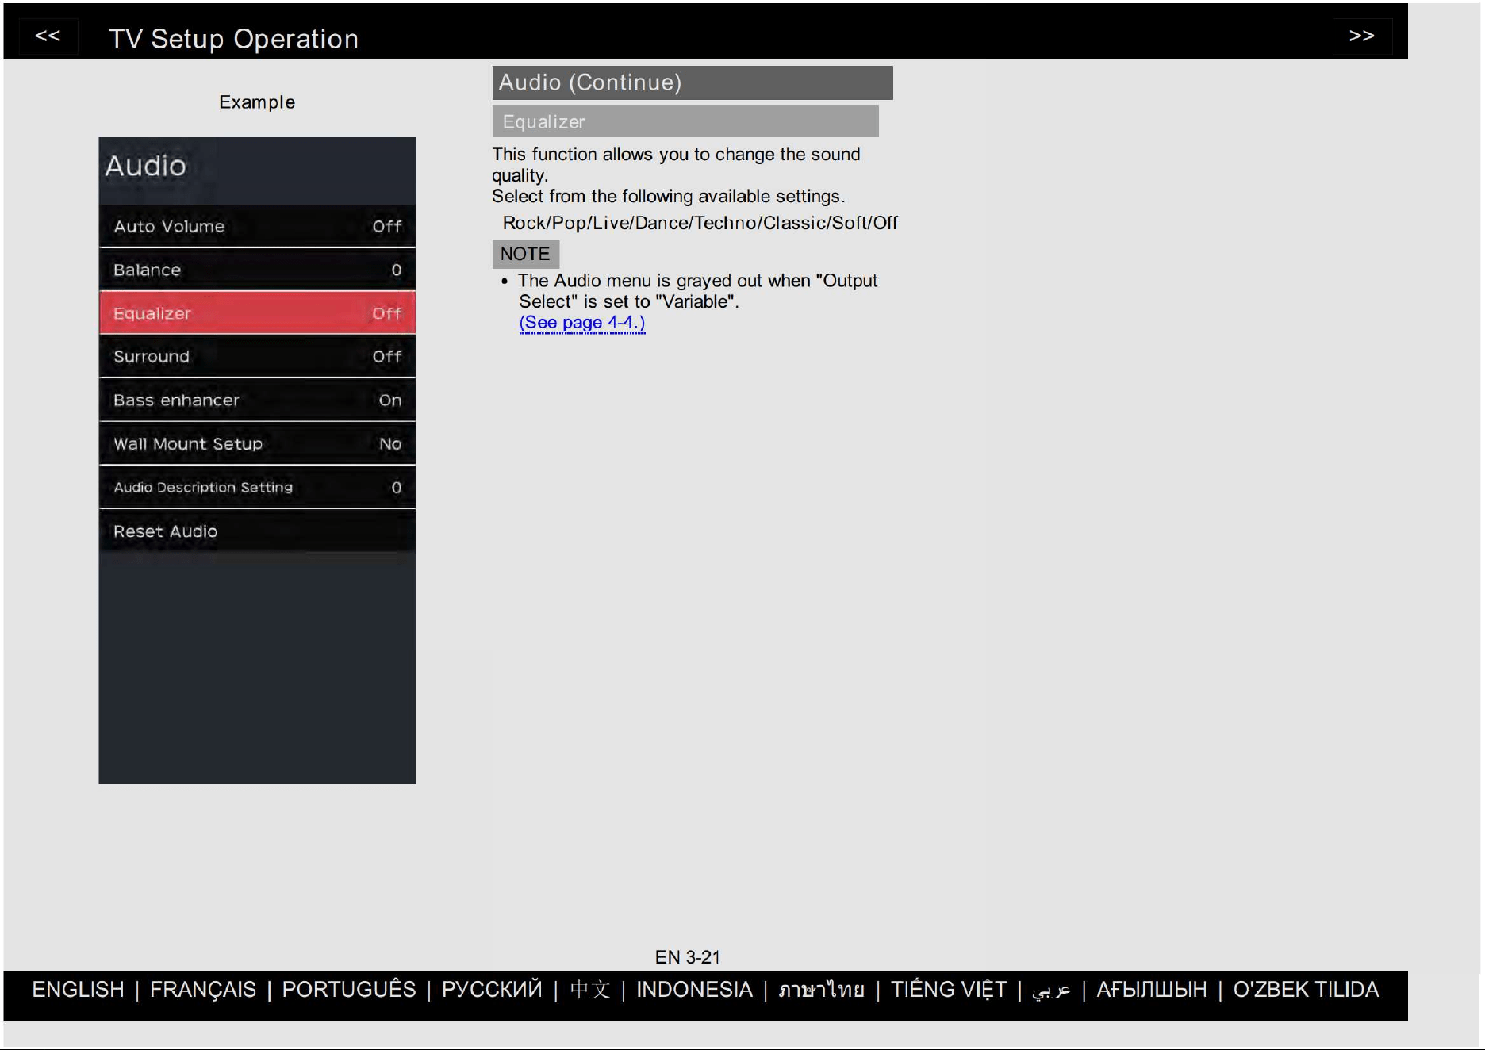Select highlighted Equalizer menu row
The image size is (1485, 1050).
pyautogui.click(x=257, y=313)
